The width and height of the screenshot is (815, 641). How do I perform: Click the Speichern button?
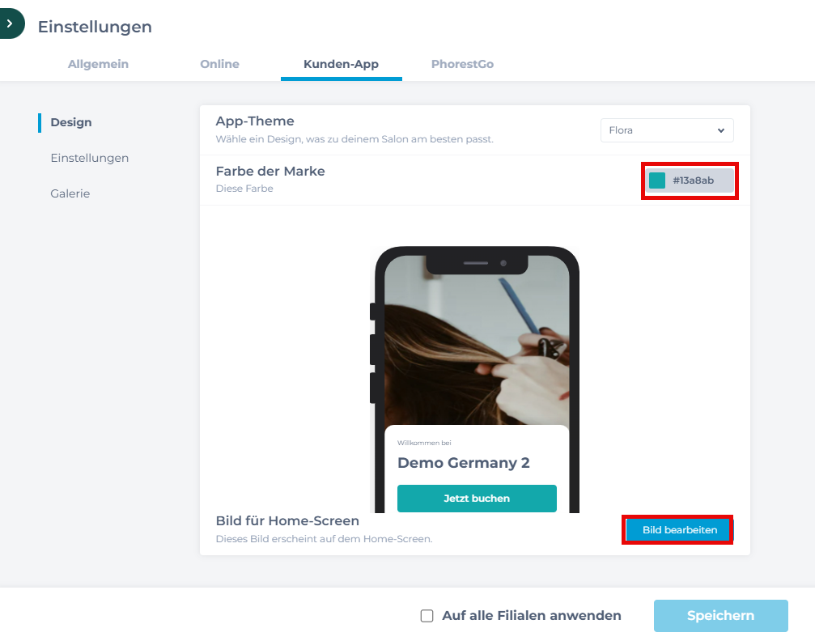721,616
